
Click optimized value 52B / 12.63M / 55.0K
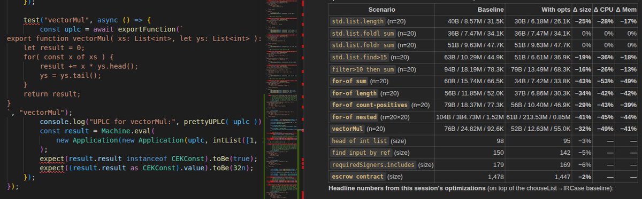(x=540, y=129)
